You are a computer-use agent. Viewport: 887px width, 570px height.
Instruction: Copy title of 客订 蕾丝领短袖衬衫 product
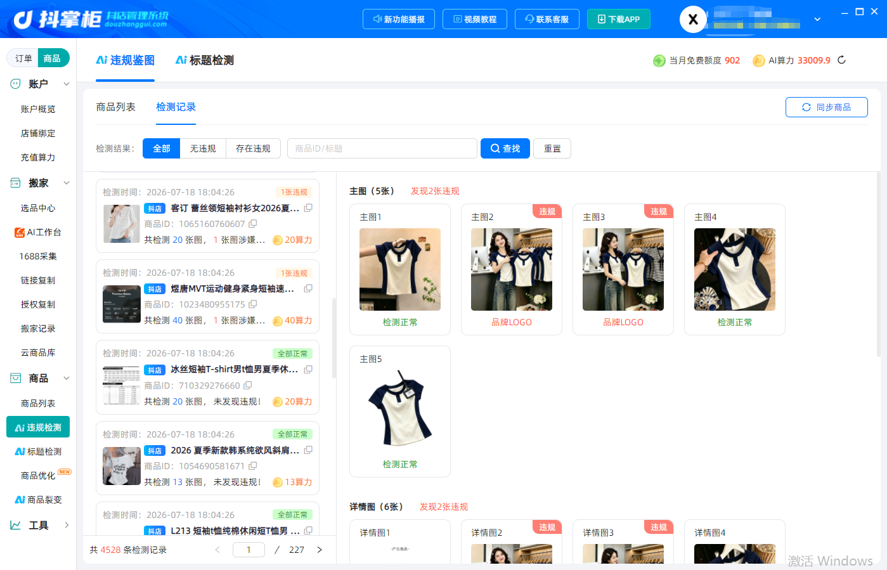[x=308, y=208]
